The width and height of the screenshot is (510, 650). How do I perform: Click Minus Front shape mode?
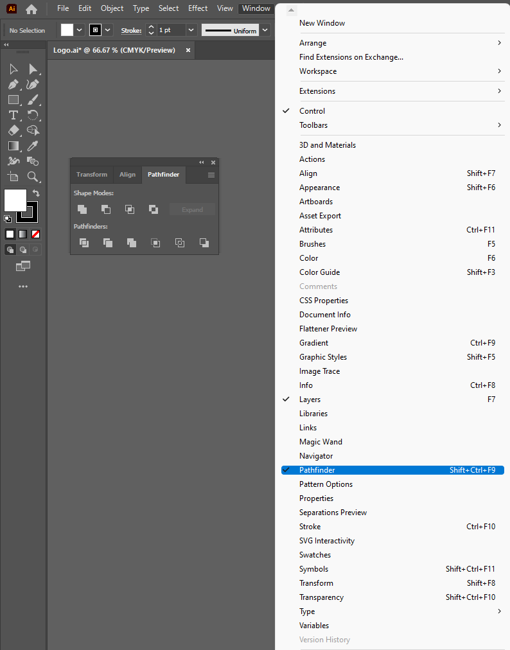click(106, 209)
